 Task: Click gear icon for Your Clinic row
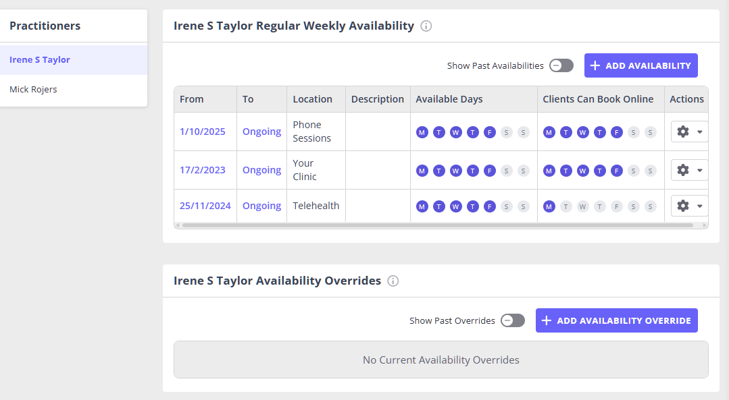pos(683,170)
